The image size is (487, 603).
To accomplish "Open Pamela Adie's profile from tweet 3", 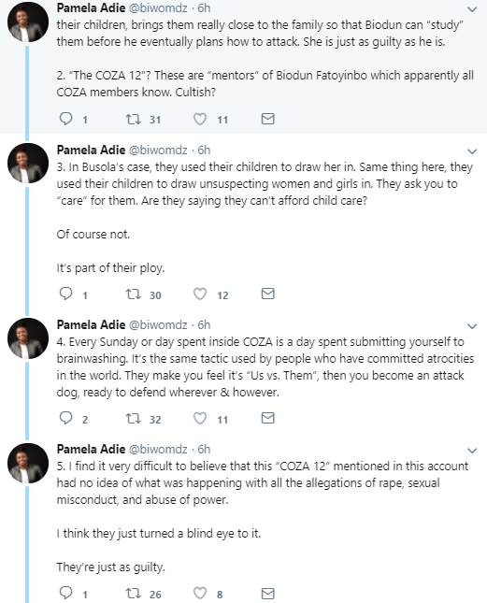I will click(91, 150).
